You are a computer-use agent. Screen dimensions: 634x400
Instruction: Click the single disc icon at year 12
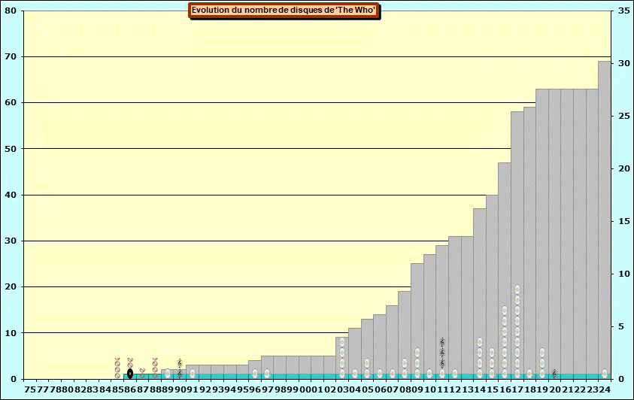click(x=455, y=374)
